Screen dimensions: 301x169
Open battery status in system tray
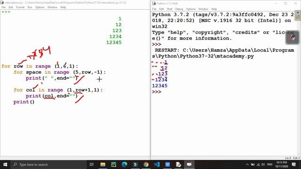(x=253, y=164)
